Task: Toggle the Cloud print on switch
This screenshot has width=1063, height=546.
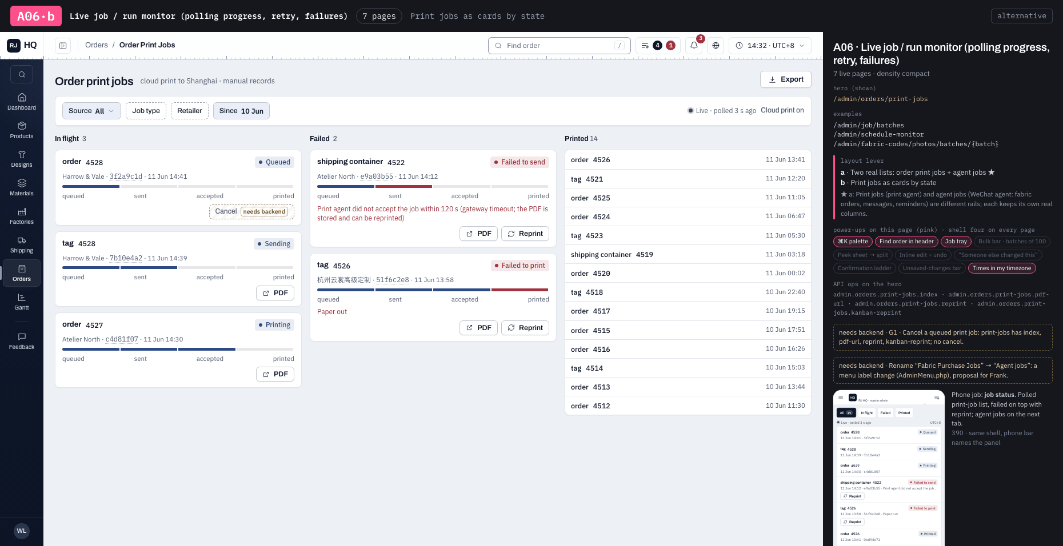Action: pos(782,110)
